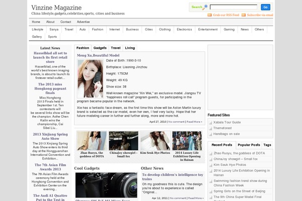Click the email subscribe envelope icon
Viewport: 302px width, 201px height.
click(244, 15)
